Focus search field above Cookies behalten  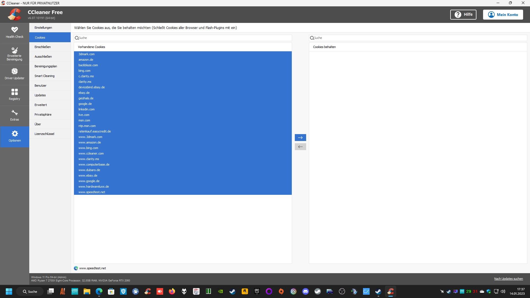click(418, 38)
